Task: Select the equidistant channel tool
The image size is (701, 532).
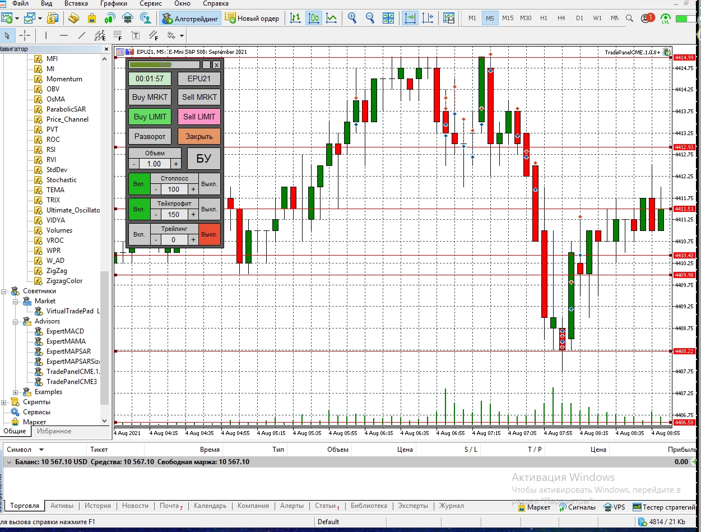Action: tap(100, 36)
